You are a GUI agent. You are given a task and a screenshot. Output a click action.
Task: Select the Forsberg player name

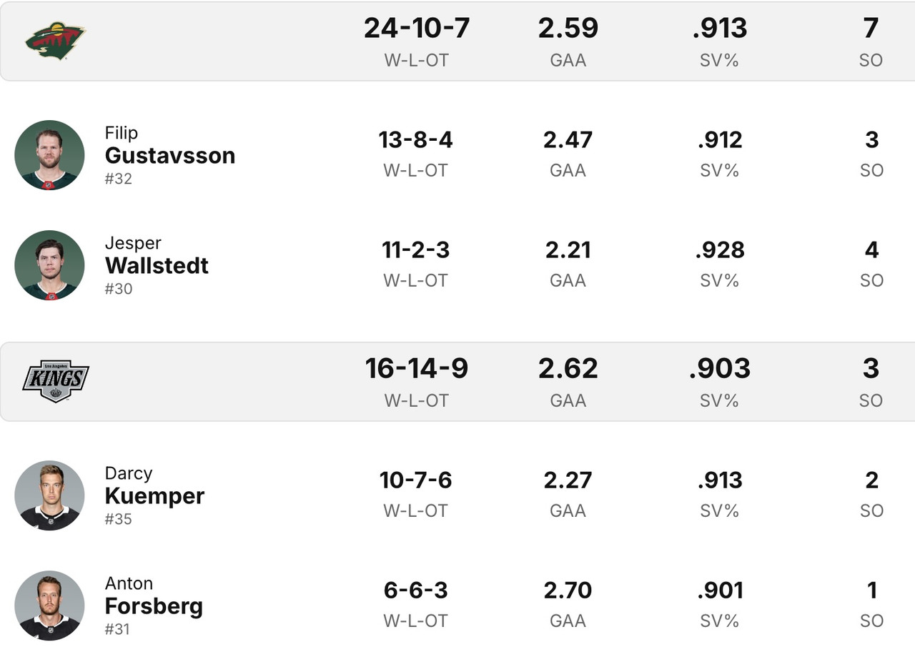(154, 606)
